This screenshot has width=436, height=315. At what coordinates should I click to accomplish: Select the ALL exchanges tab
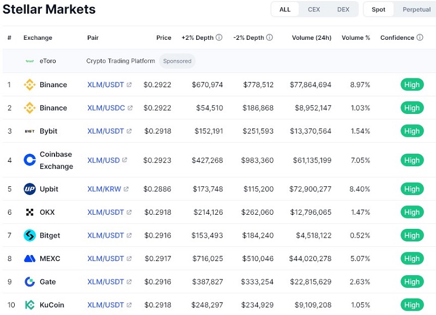point(285,9)
